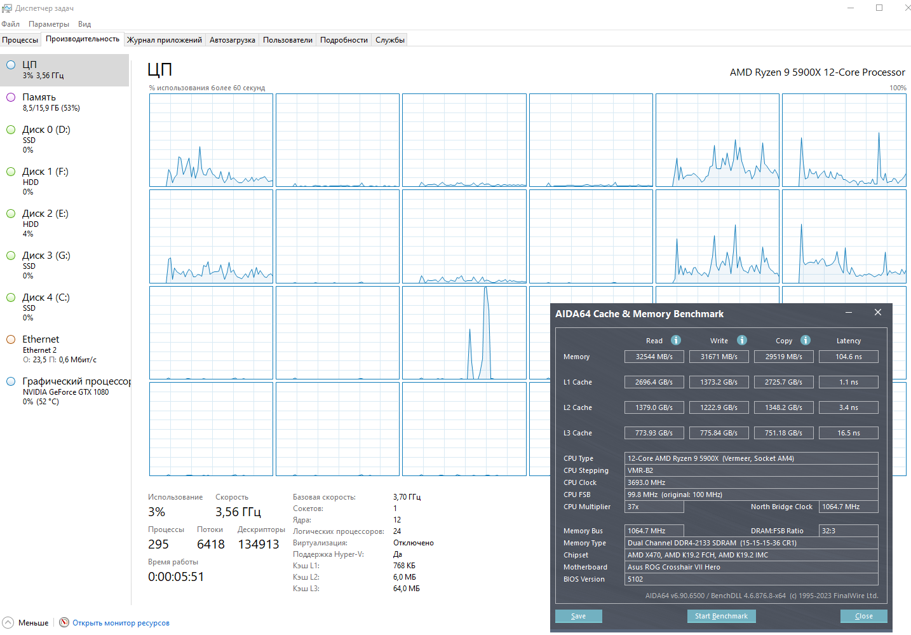
Task: Select the Ethernet ring icon in sidebar
Action: coord(11,339)
